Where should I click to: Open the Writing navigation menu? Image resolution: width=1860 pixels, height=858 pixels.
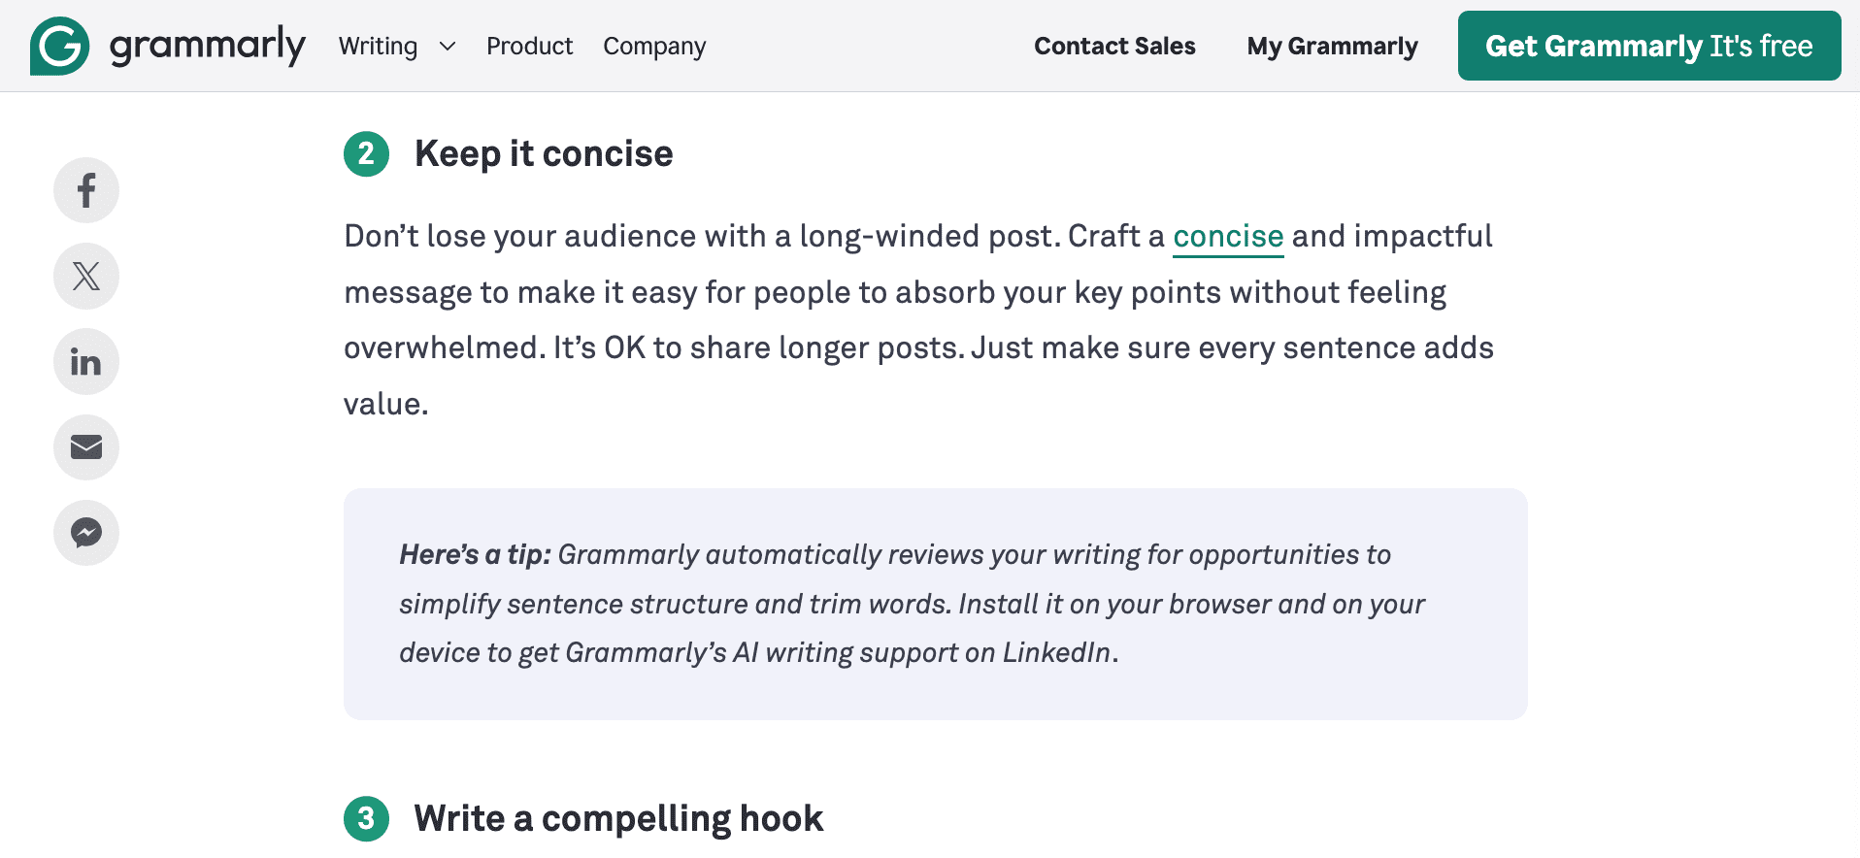378,47
